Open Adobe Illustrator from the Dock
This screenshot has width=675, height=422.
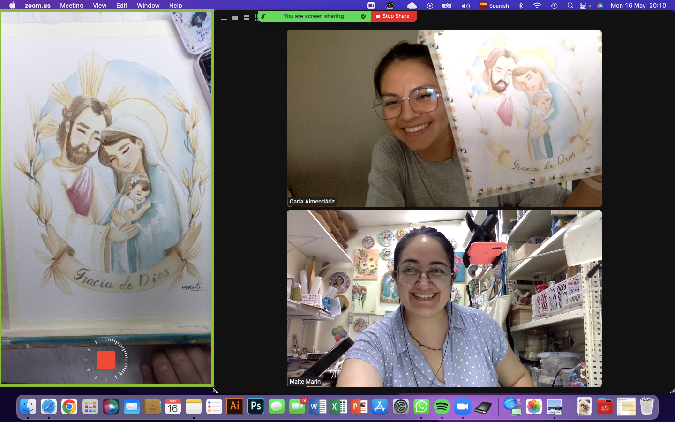point(235,407)
